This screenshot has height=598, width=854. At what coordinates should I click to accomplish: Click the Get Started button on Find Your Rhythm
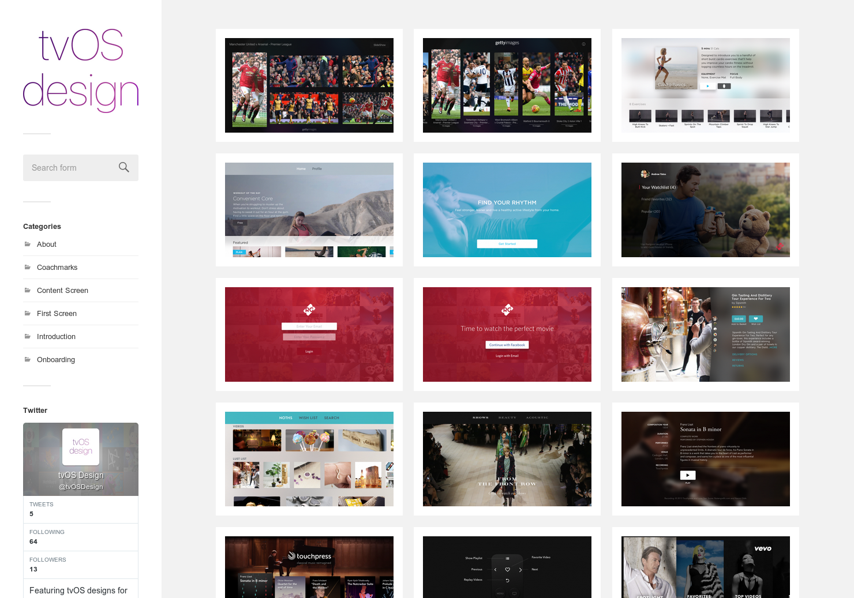coord(507,243)
